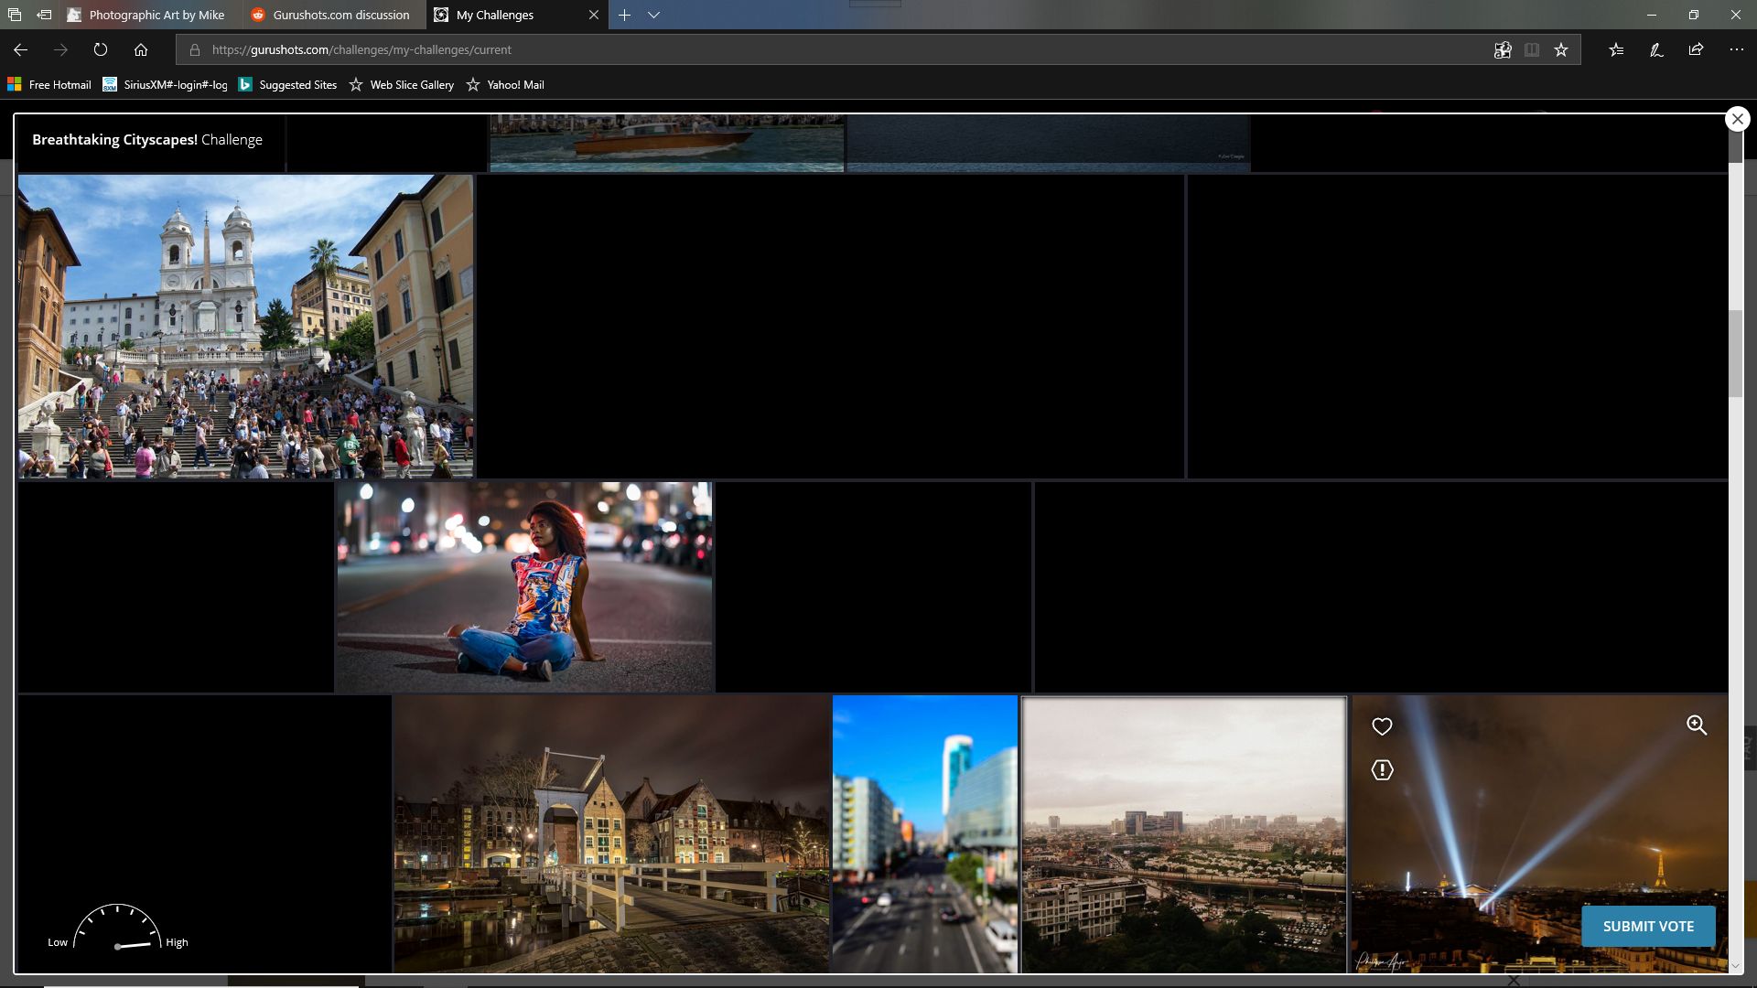This screenshot has height=988, width=1757.
Task: Expand the tab preview chevron
Action: (x=653, y=15)
